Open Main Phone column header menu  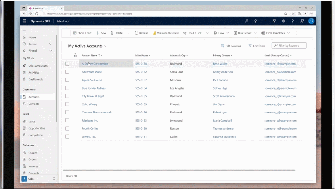pyautogui.click(x=143, y=55)
